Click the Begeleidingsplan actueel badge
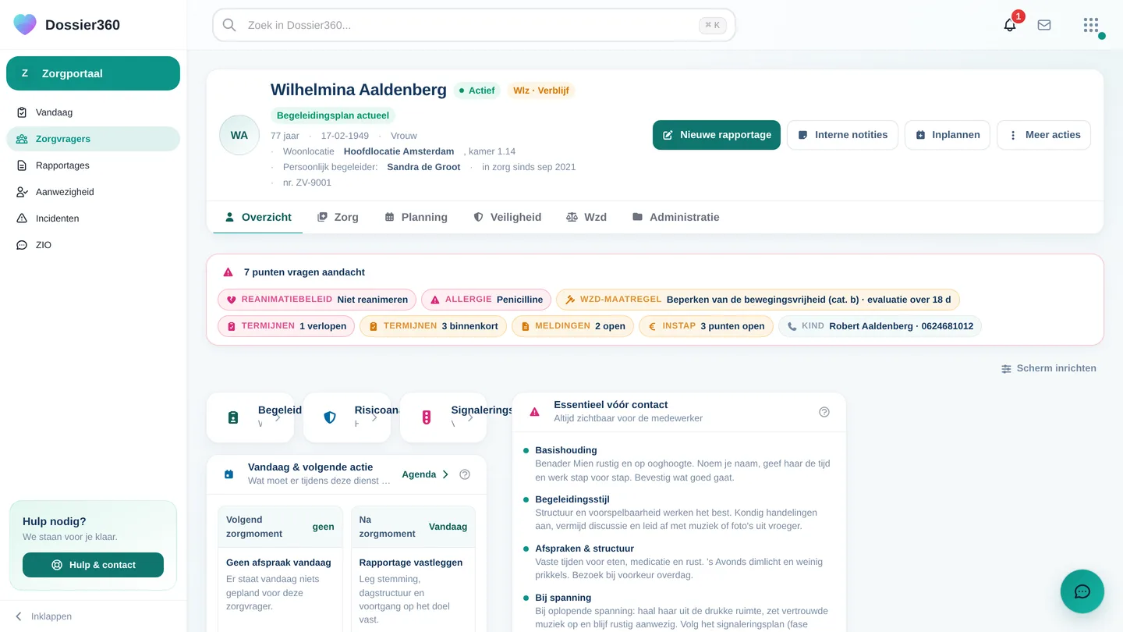 [x=333, y=115]
